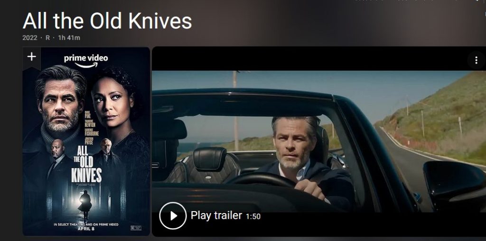Click the circular play trailer icon
The width and height of the screenshot is (486, 241).
click(173, 216)
